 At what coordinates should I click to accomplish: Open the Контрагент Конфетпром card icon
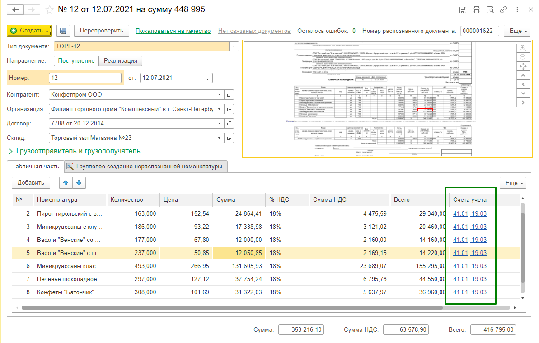[230, 95]
